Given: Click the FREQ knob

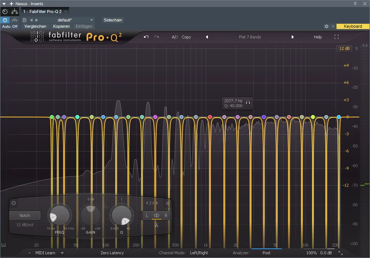Looking at the screenshot, I should [x=59, y=215].
